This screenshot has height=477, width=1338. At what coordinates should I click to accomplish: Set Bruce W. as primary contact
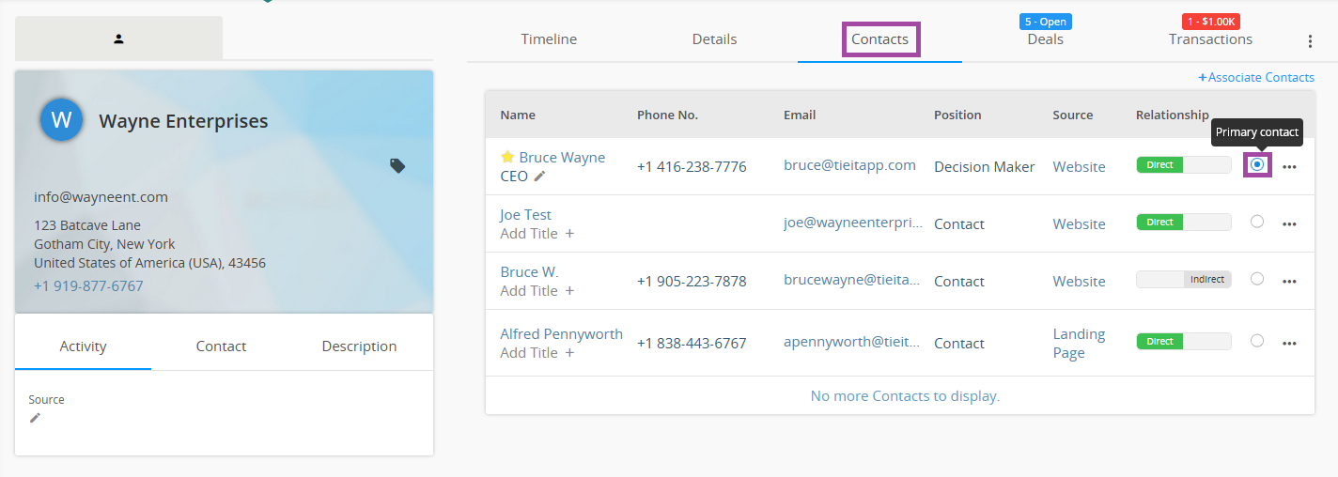tap(1257, 279)
